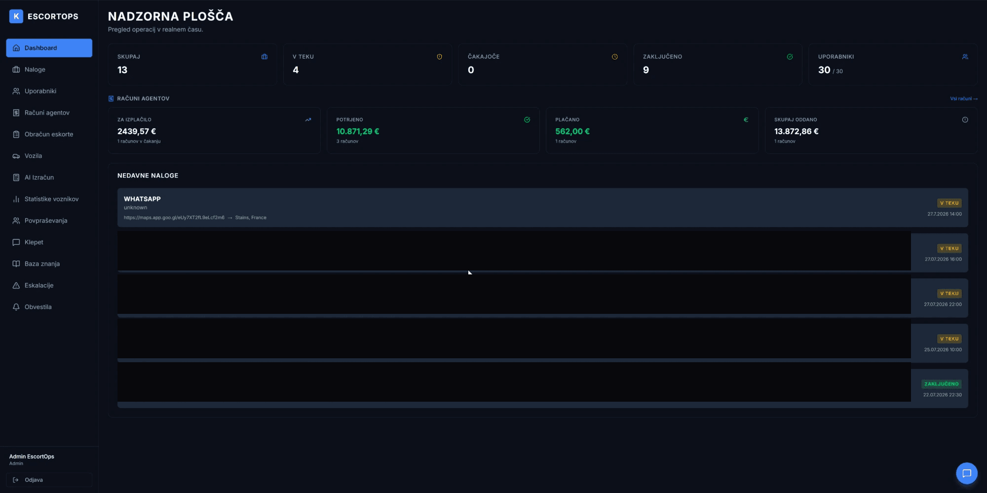The height and width of the screenshot is (493, 987).
Task: Click the Skupaj oddano 13.872,86 € amount
Action: pos(796,131)
